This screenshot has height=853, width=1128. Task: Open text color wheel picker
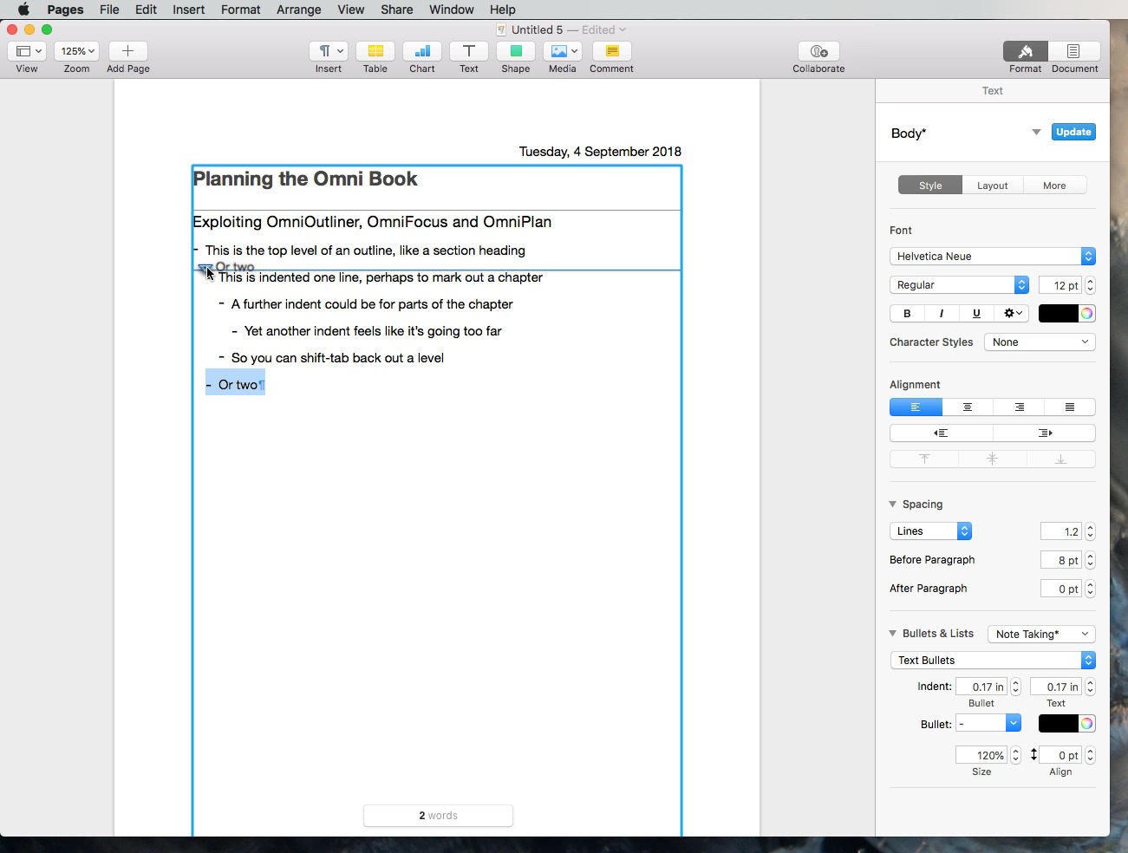point(1086,313)
